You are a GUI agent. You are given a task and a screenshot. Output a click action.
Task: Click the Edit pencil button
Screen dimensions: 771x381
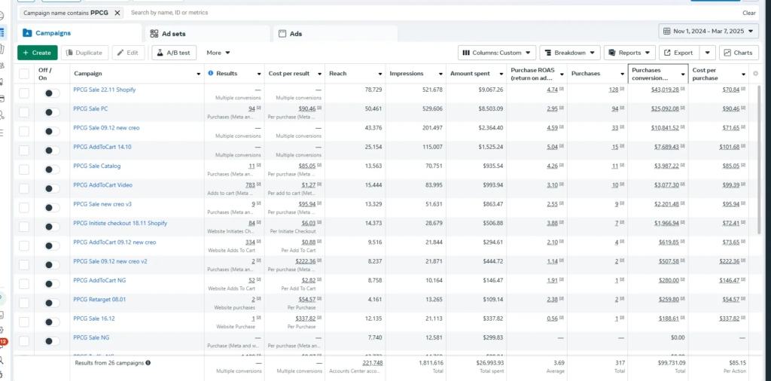tap(128, 53)
